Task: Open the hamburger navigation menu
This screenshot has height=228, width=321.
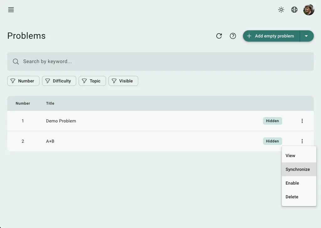Action: pos(11,10)
